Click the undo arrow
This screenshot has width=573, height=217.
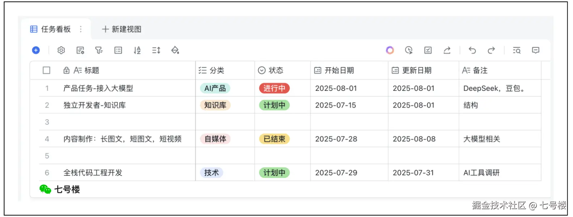click(x=472, y=50)
